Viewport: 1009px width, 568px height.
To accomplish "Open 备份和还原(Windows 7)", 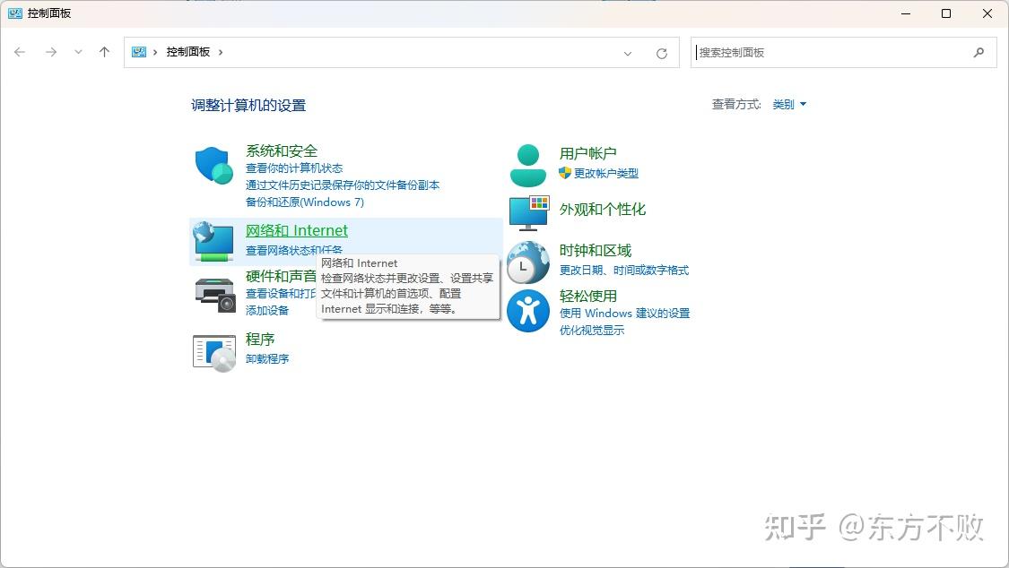I will point(304,202).
